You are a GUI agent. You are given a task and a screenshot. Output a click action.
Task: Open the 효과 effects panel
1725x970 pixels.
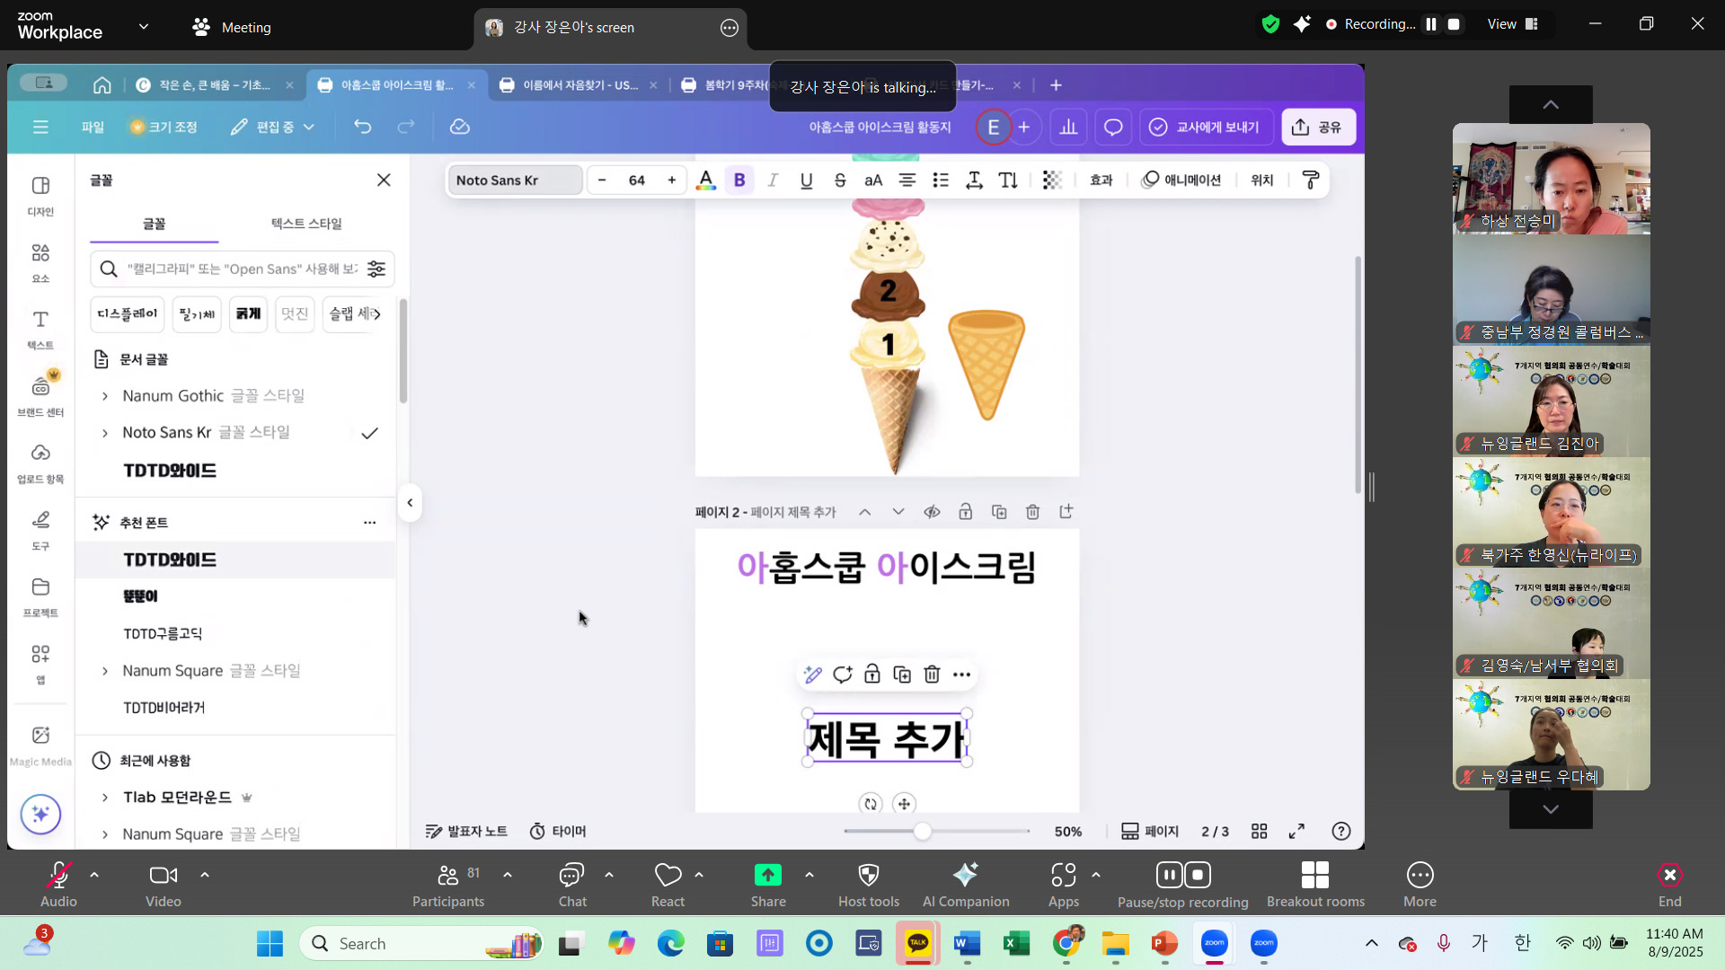(x=1101, y=181)
